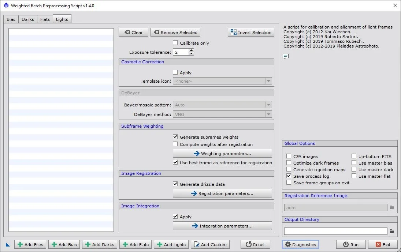Enable Save frame groups on exit
This screenshot has height=252, width=401.
[289, 183]
